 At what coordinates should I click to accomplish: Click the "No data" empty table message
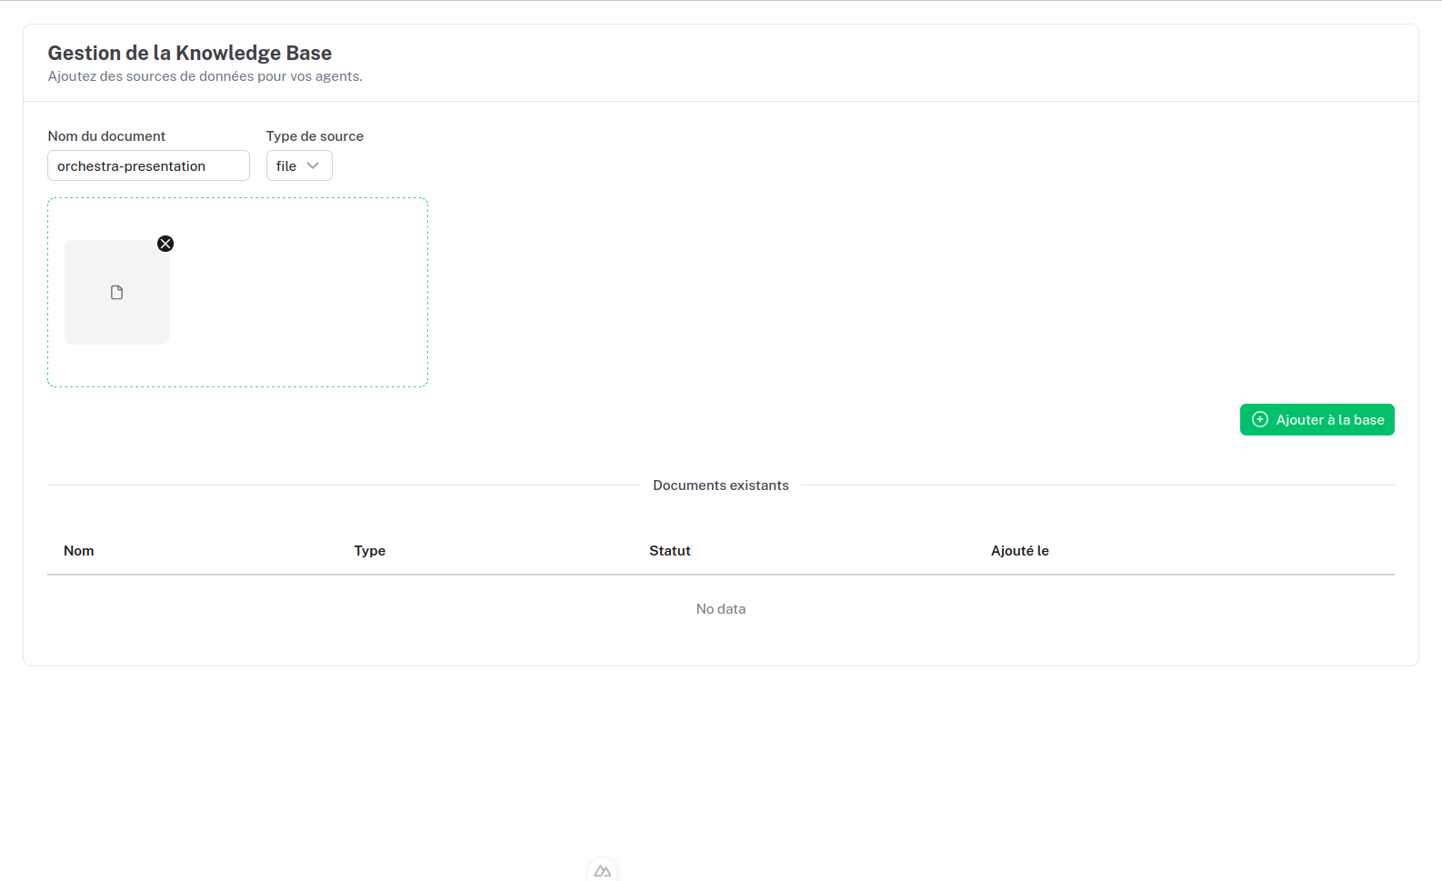pyautogui.click(x=721, y=609)
